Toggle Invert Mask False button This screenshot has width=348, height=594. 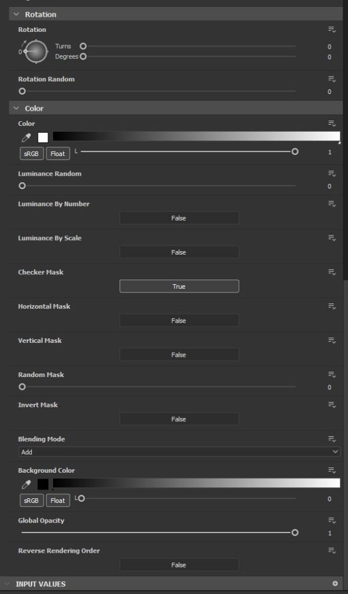pyautogui.click(x=179, y=419)
